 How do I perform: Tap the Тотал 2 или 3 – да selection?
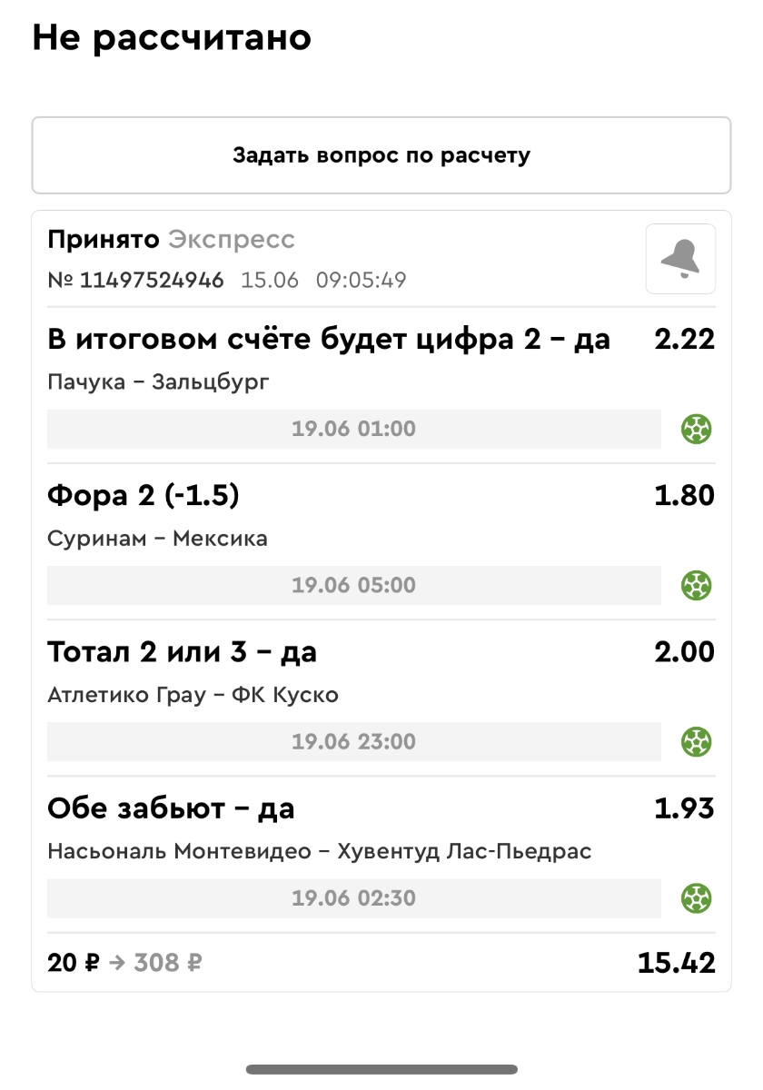pyautogui.click(x=182, y=652)
